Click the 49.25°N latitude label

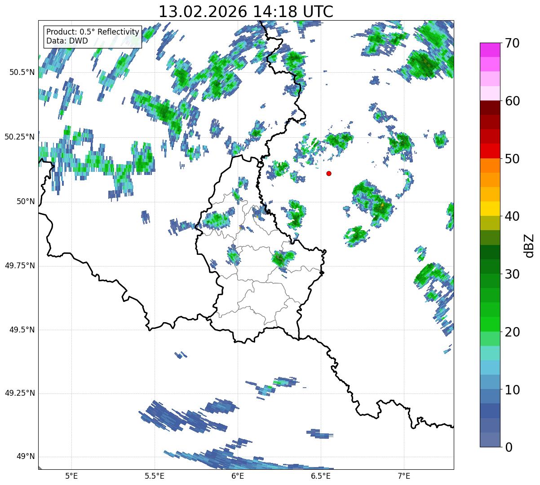(x=20, y=393)
